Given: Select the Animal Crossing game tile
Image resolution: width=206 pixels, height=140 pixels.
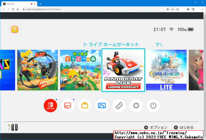Looking at the screenshot, I should pyautogui.click(x=80, y=70).
